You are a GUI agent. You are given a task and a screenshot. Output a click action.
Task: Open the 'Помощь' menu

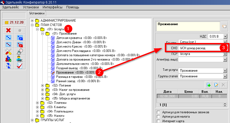point(73,6)
